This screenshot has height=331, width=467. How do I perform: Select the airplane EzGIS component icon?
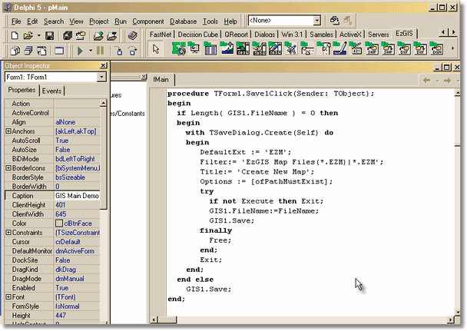pyautogui.click(x=291, y=49)
